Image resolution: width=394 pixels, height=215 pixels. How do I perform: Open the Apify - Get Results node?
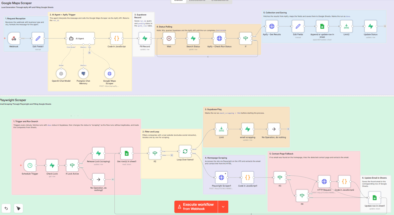point(272,26)
